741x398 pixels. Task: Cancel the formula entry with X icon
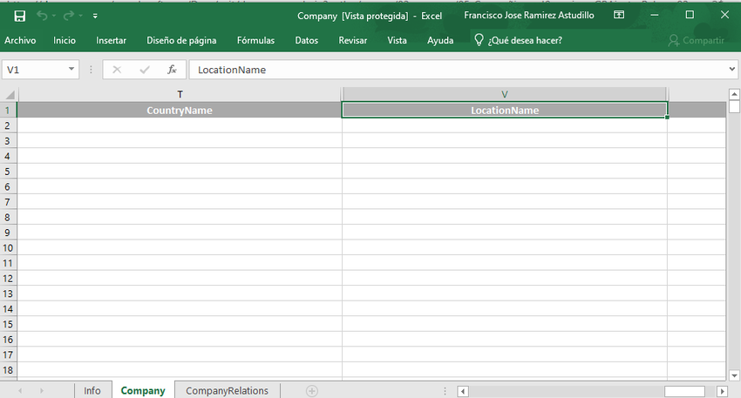tap(117, 70)
